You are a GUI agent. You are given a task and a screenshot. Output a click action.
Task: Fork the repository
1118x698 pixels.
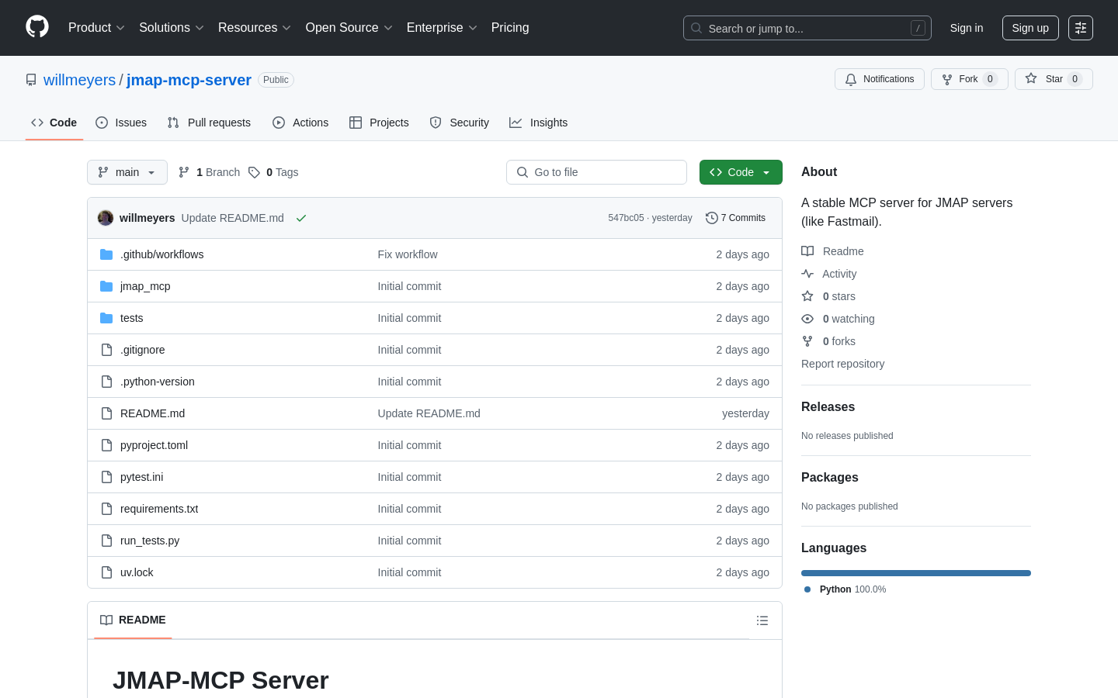pos(969,79)
